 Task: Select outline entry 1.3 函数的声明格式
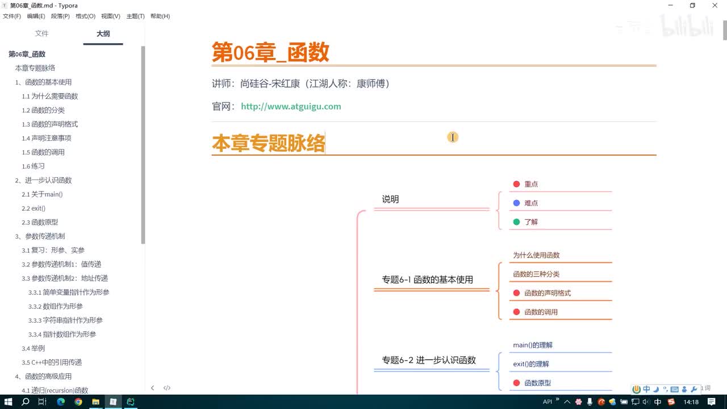coord(50,124)
